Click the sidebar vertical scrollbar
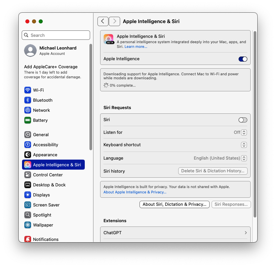This screenshot has width=276, height=267. [91, 97]
